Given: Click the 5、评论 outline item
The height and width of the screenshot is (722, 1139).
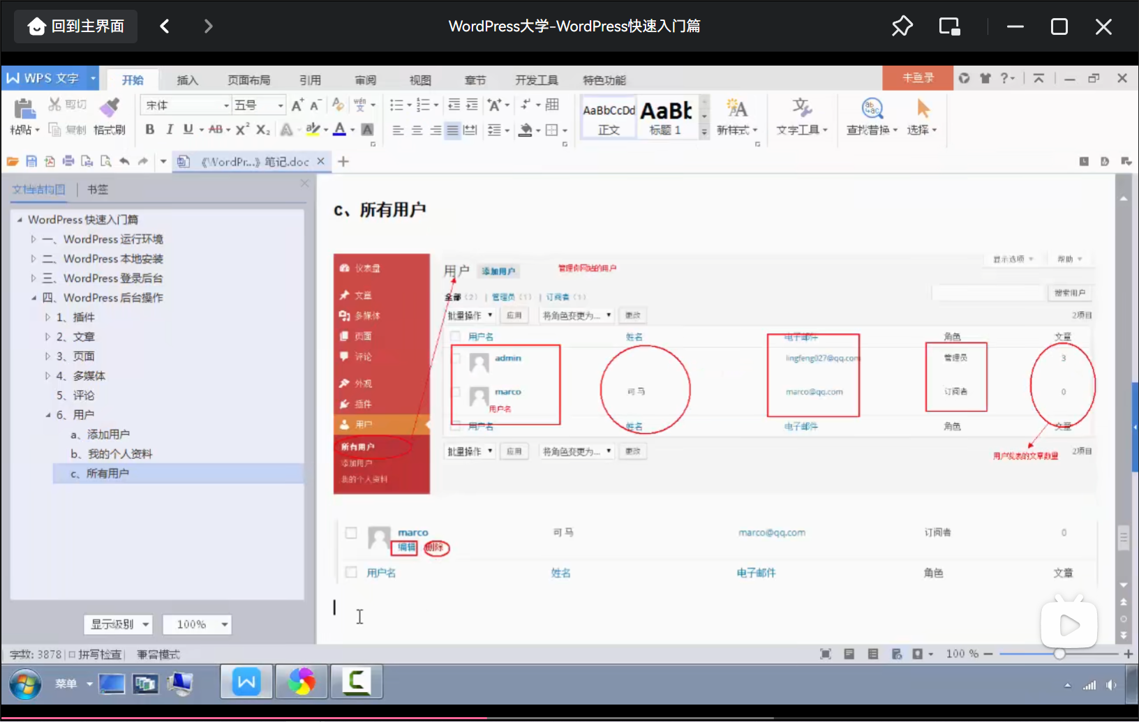Looking at the screenshot, I should pos(75,396).
